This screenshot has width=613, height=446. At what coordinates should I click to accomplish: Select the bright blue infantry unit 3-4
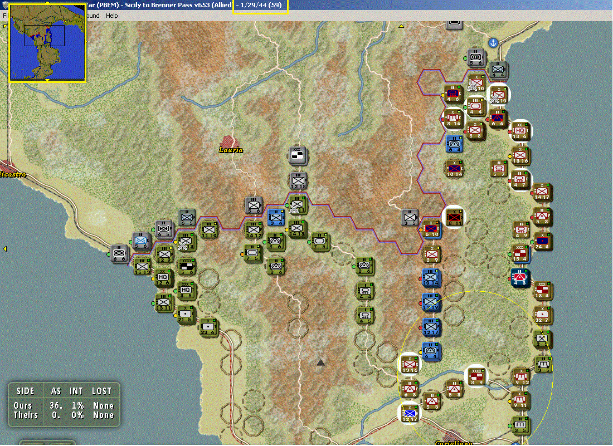point(276,218)
